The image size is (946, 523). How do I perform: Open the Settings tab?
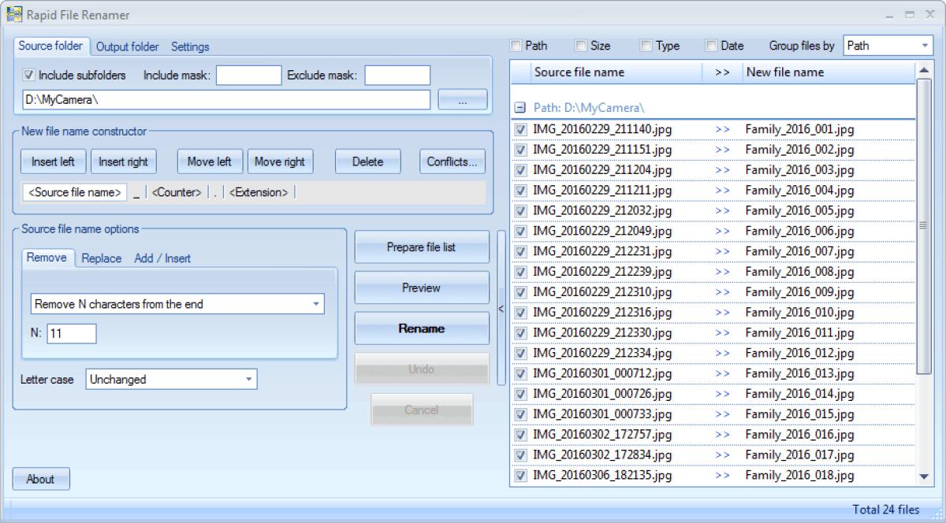[x=189, y=46]
